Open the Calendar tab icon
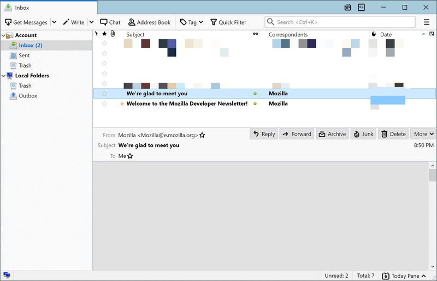Viewport: 437px width, 281px height. (347, 8)
